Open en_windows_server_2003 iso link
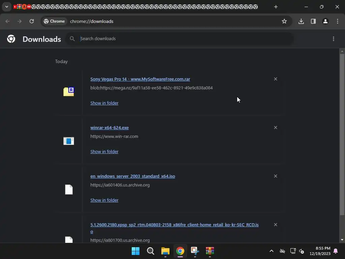Viewport: 345px width, 259px height. pyautogui.click(x=133, y=176)
